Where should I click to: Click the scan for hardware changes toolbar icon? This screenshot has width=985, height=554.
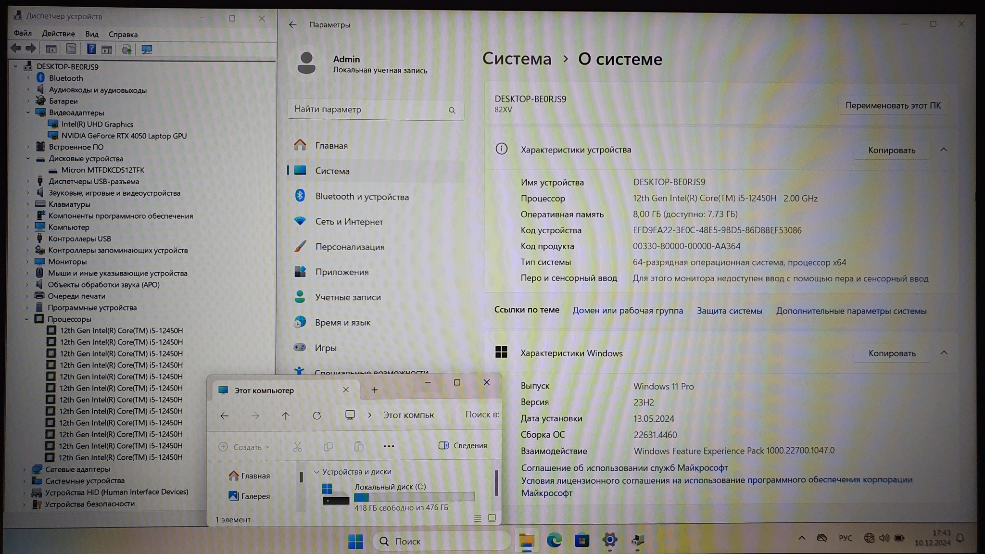[x=147, y=49]
